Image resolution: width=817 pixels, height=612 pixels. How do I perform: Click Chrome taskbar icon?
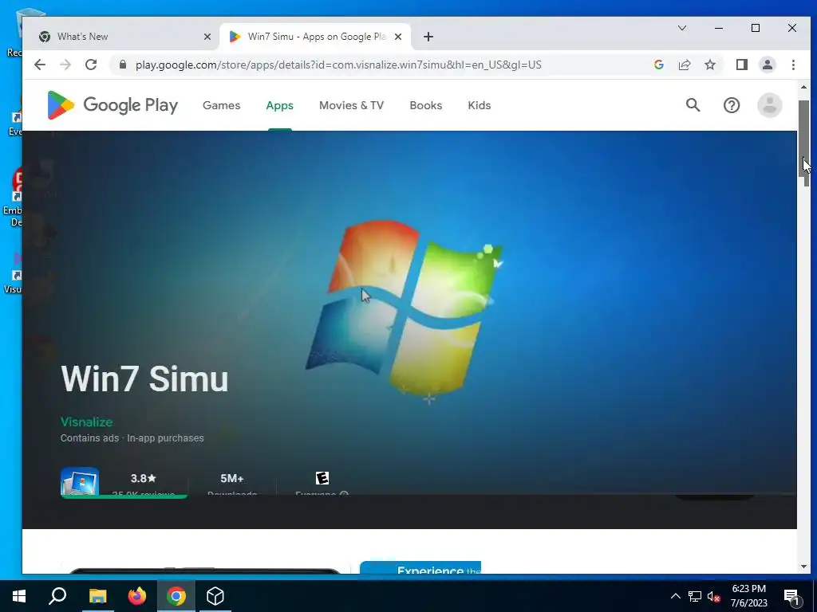click(x=176, y=596)
